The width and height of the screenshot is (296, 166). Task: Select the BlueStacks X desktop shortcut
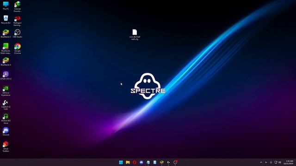pos(6,61)
